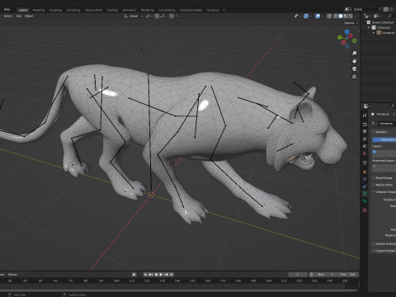Select solid viewport shading
This screenshot has width=396, height=297.
[341, 16]
